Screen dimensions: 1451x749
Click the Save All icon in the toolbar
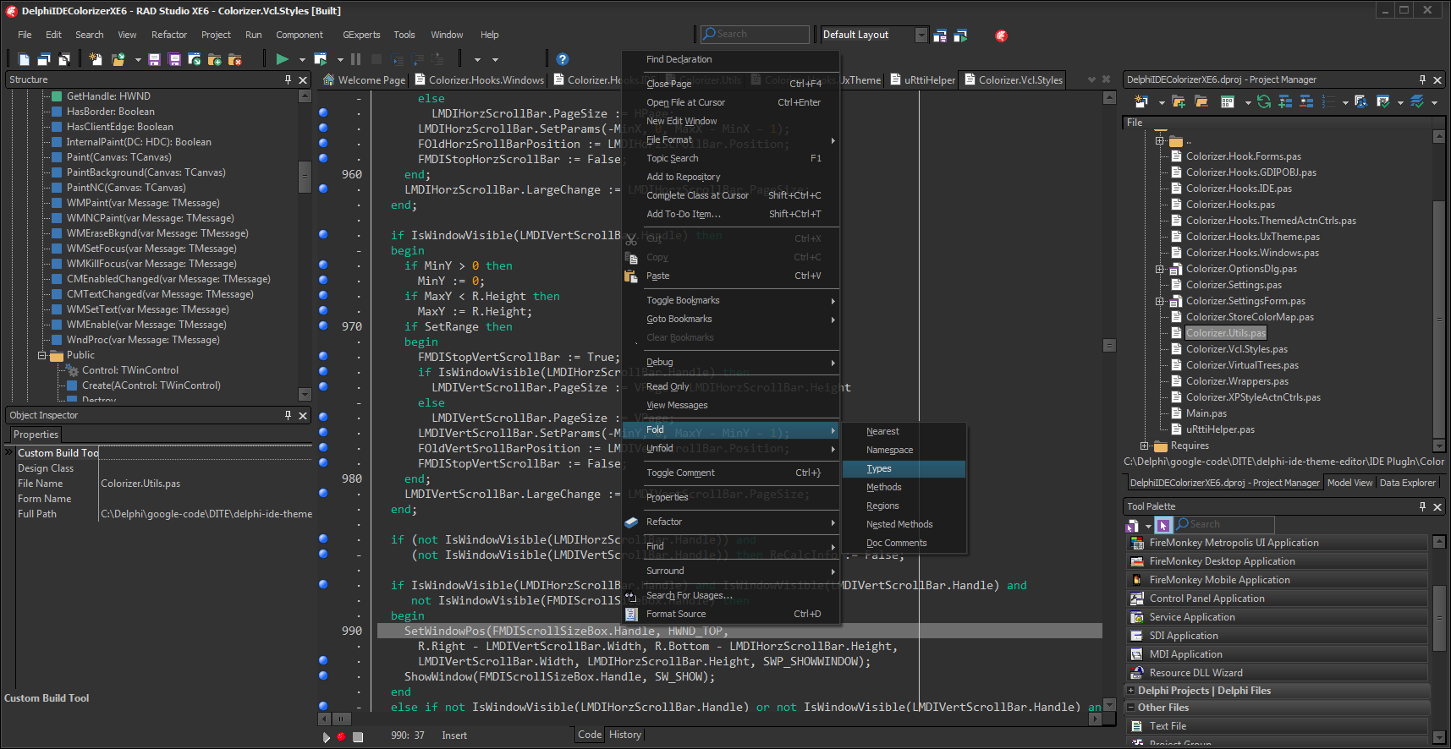point(174,59)
